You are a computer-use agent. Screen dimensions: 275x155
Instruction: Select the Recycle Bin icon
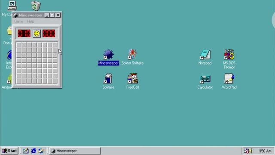pos(36,6)
